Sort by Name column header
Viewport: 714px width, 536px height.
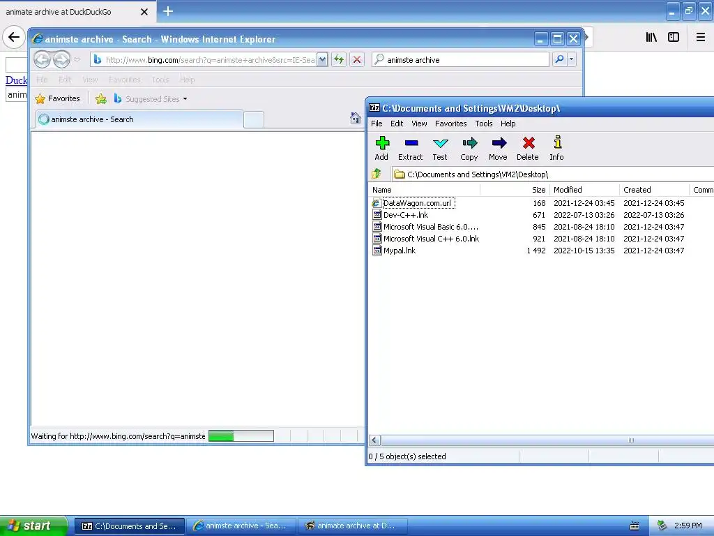[x=423, y=190]
